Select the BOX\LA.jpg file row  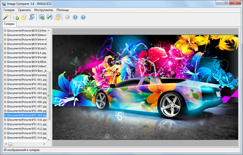25,53
